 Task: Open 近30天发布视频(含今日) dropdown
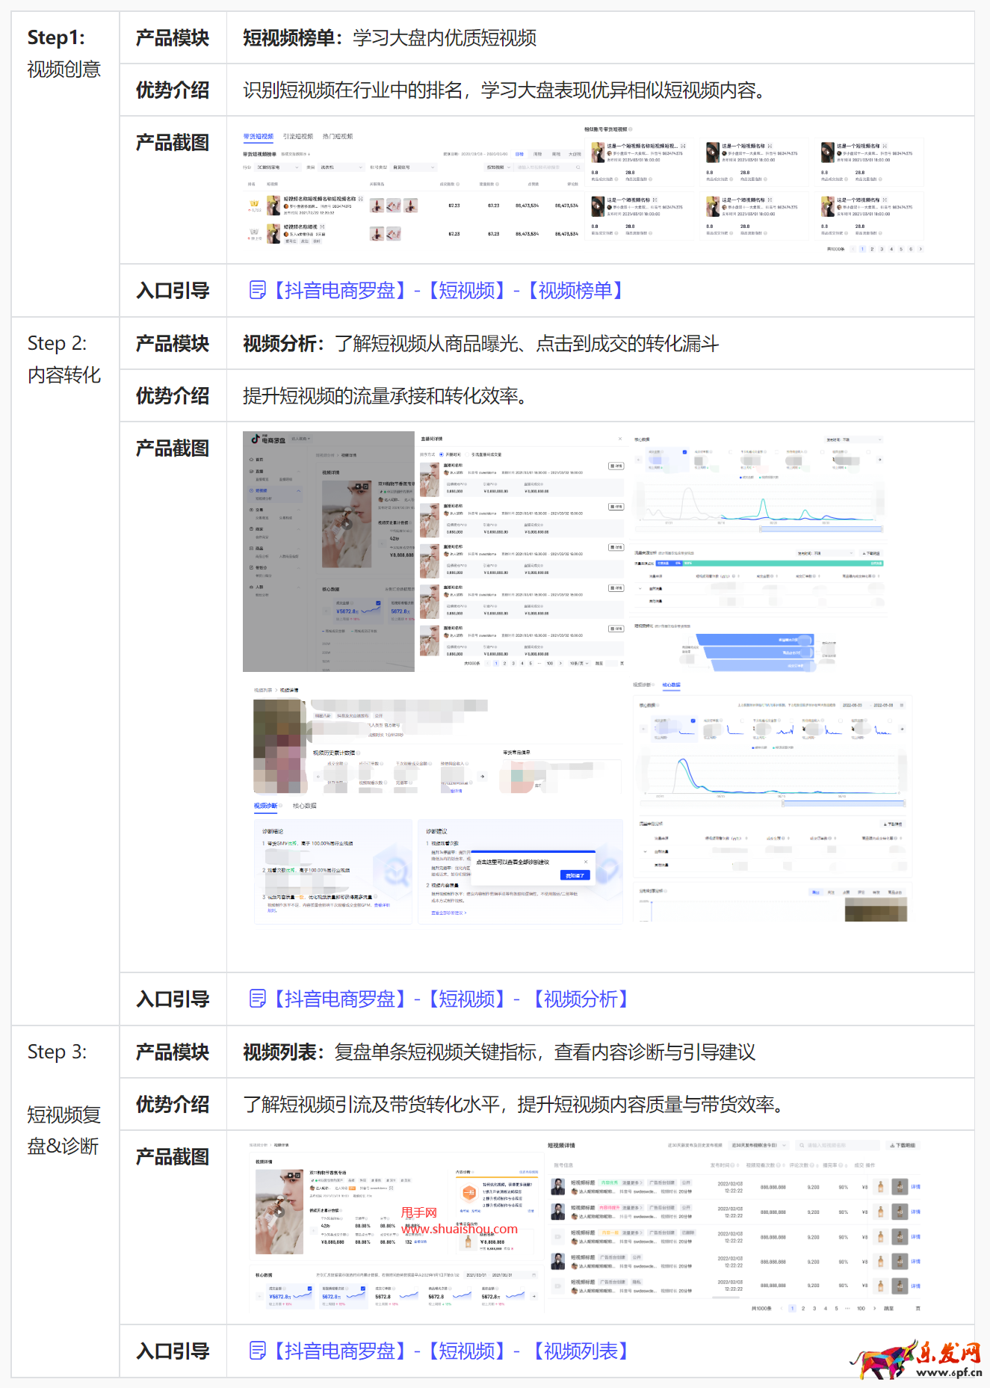point(759,1145)
